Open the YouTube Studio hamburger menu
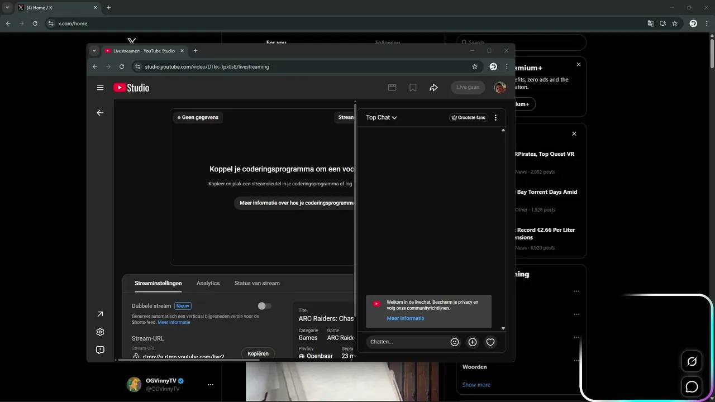Image resolution: width=715 pixels, height=402 pixels. coord(100,88)
